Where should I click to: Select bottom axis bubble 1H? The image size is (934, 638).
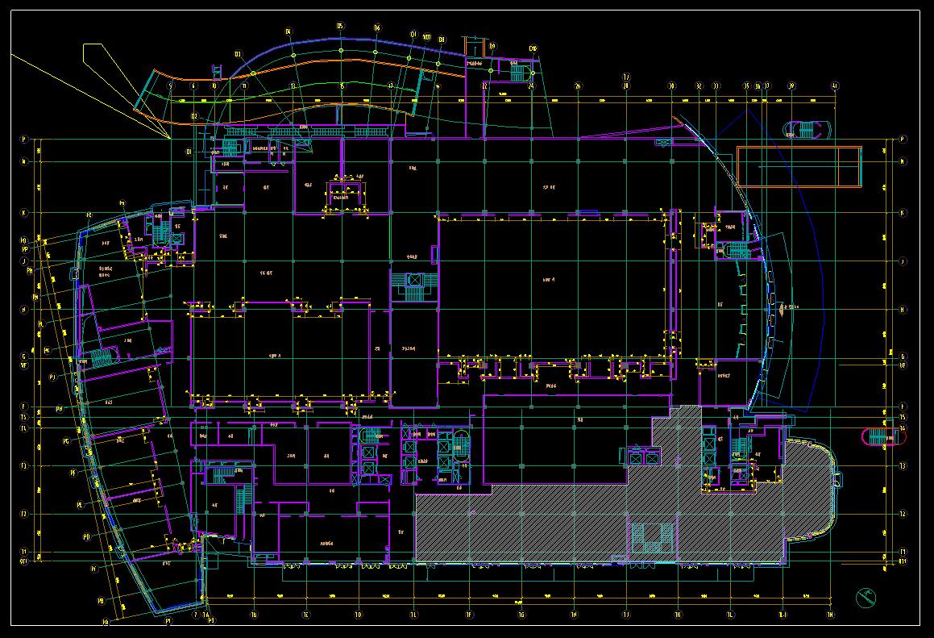click(x=575, y=615)
